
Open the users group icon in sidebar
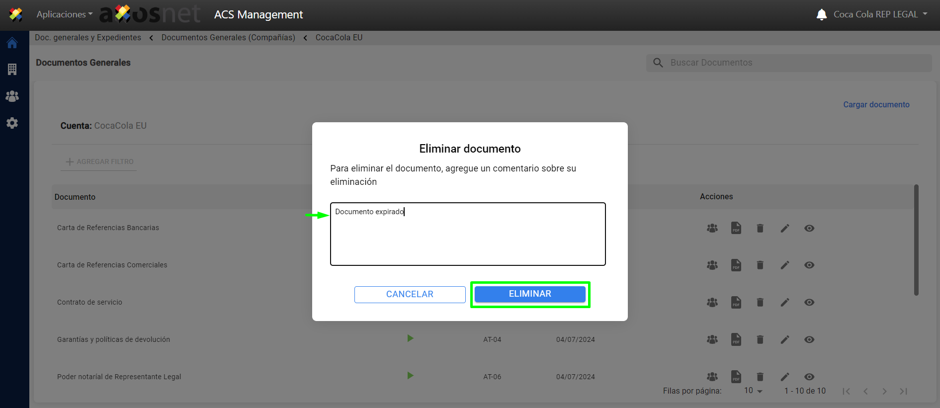point(12,96)
